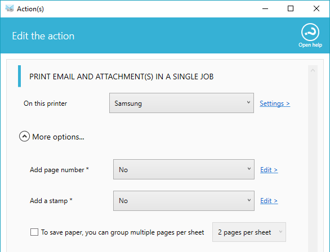Click Edit link for page number
The width and height of the screenshot is (330, 252).
pyautogui.click(x=269, y=170)
